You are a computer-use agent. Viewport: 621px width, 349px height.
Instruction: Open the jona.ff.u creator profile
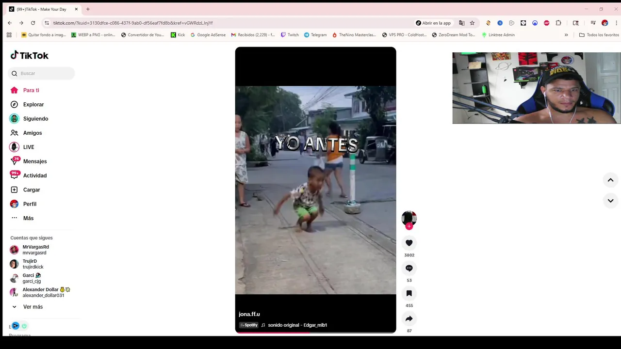249,314
